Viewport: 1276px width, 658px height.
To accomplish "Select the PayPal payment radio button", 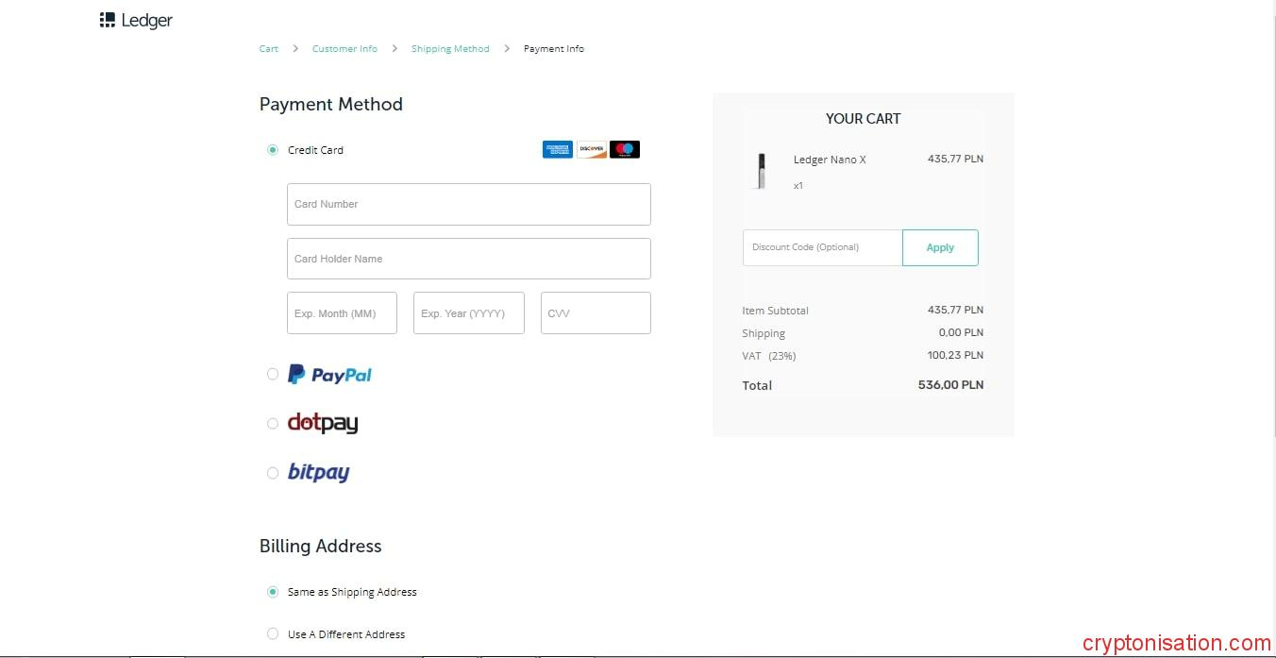I will (x=273, y=375).
